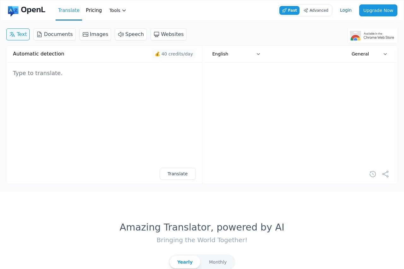The width and height of the screenshot is (404, 269).
Task: Open Chrome Web Store extension badge
Action: coord(372,36)
